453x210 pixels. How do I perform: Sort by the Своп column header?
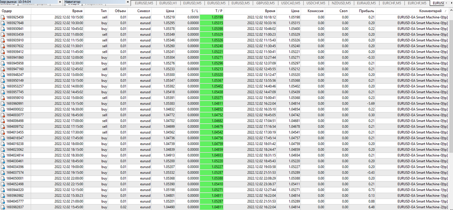click(x=343, y=11)
